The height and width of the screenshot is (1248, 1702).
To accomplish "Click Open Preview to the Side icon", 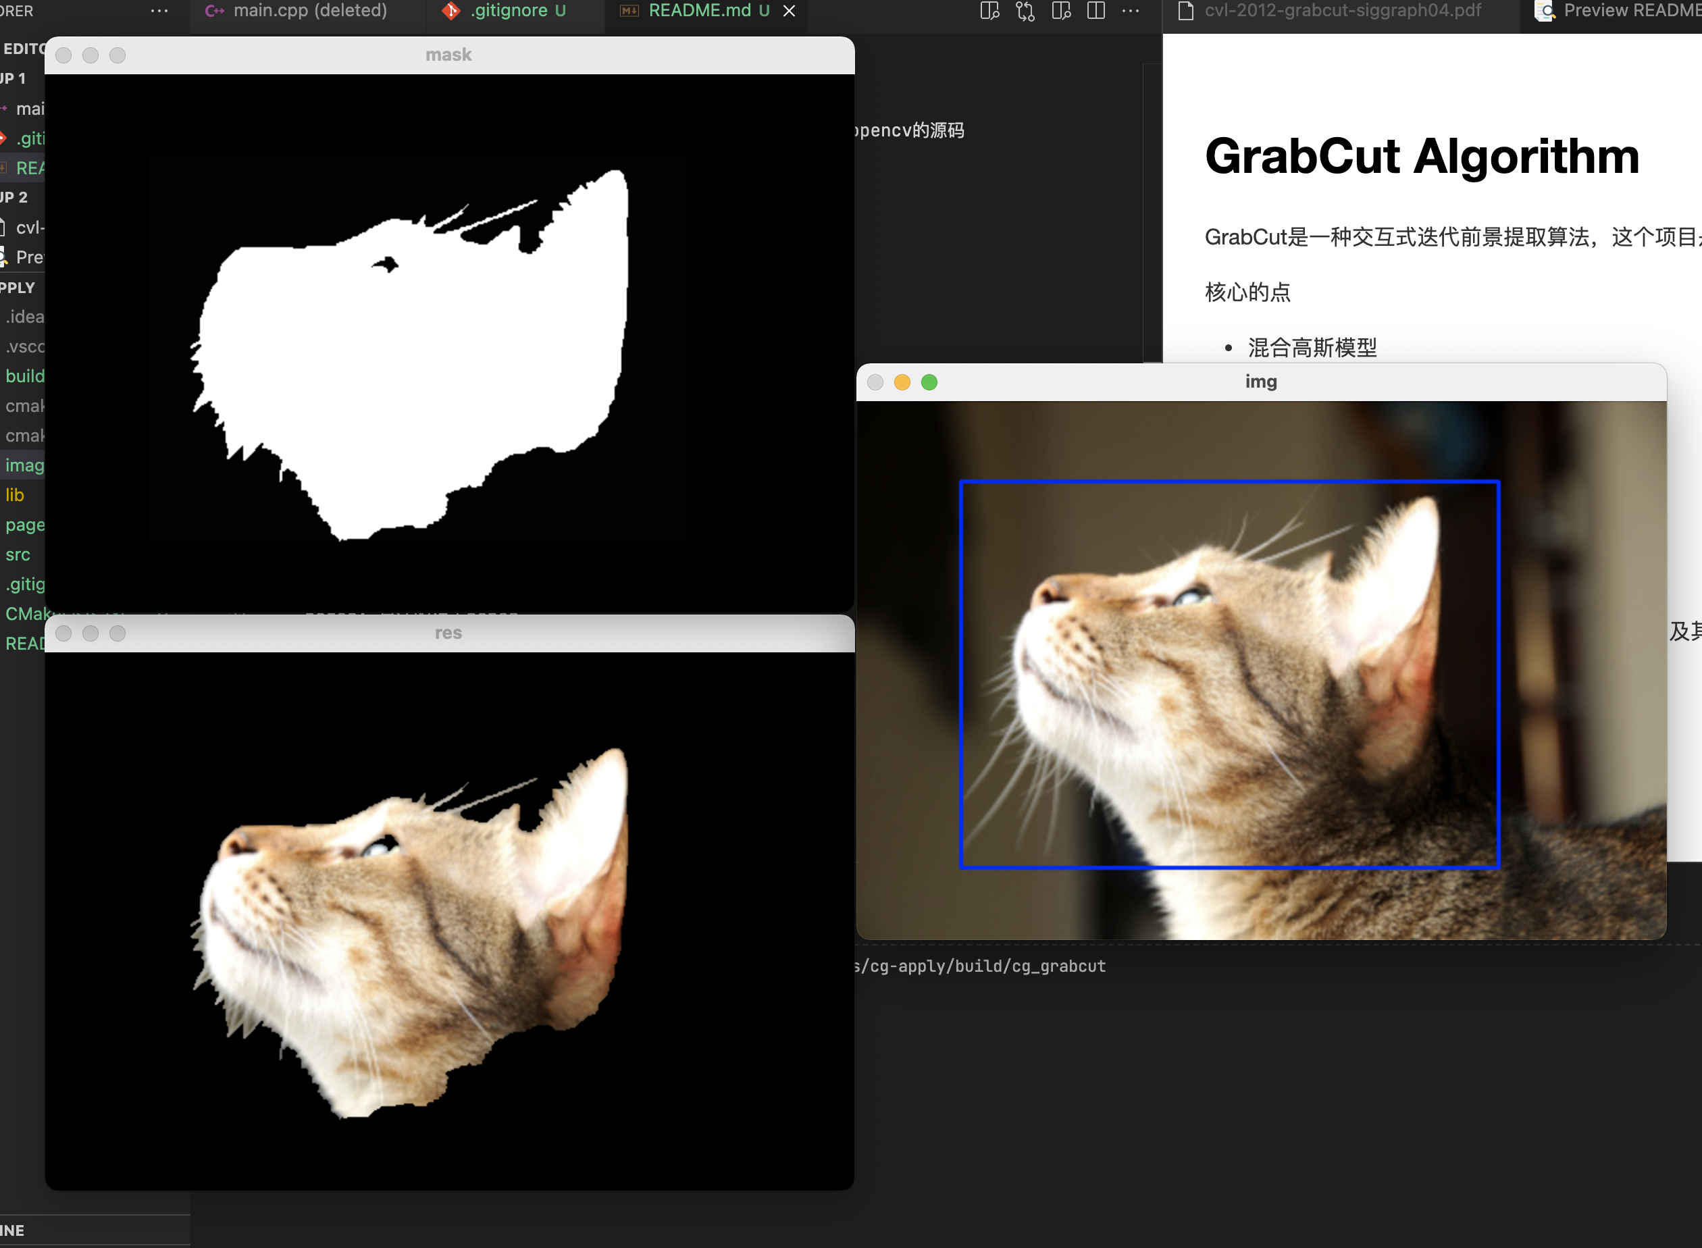I will click(x=1060, y=11).
